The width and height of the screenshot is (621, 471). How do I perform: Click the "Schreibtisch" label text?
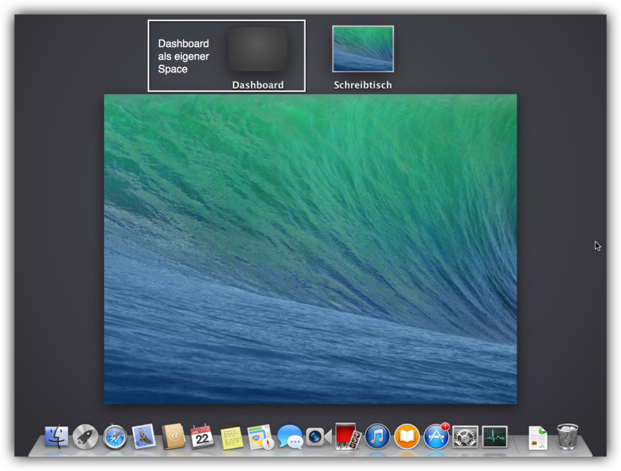[x=363, y=85]
